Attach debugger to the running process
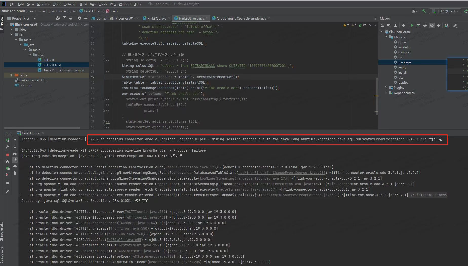Screen dimensions: 468x266 [x=8, y=168]
